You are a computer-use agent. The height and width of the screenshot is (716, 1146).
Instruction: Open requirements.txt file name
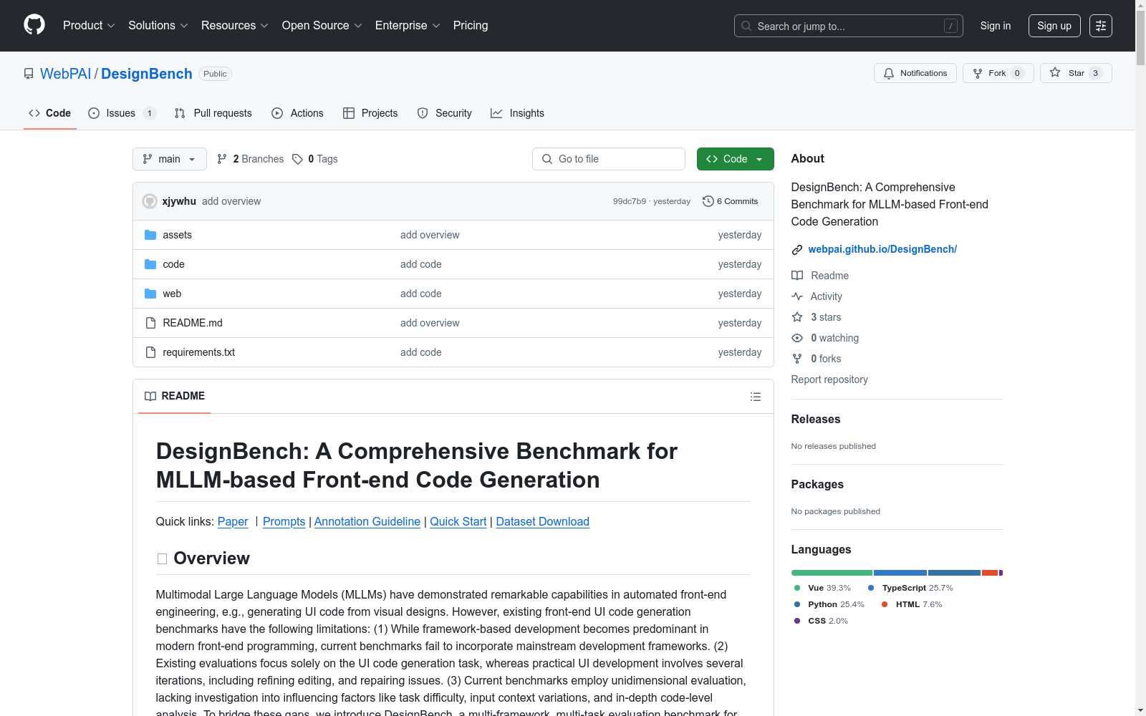coord(199,352)
